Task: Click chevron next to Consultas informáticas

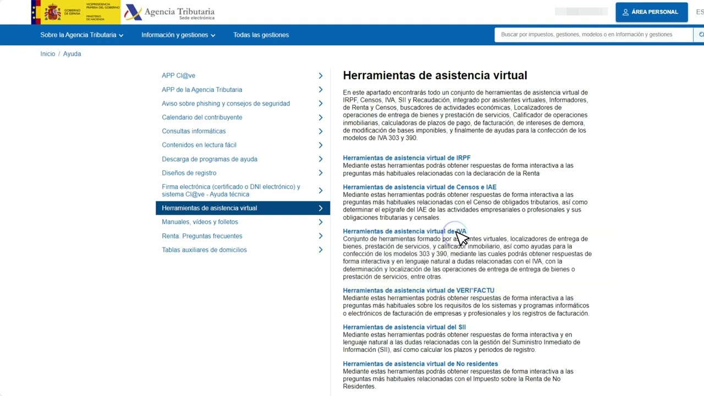Action: (321, 131)
